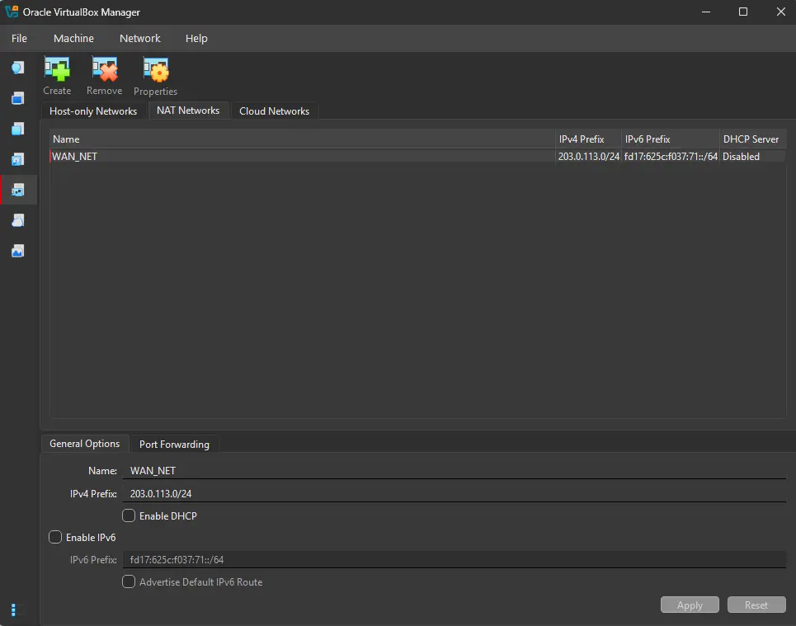Check Advertise Default IPv6 Route

129,581
